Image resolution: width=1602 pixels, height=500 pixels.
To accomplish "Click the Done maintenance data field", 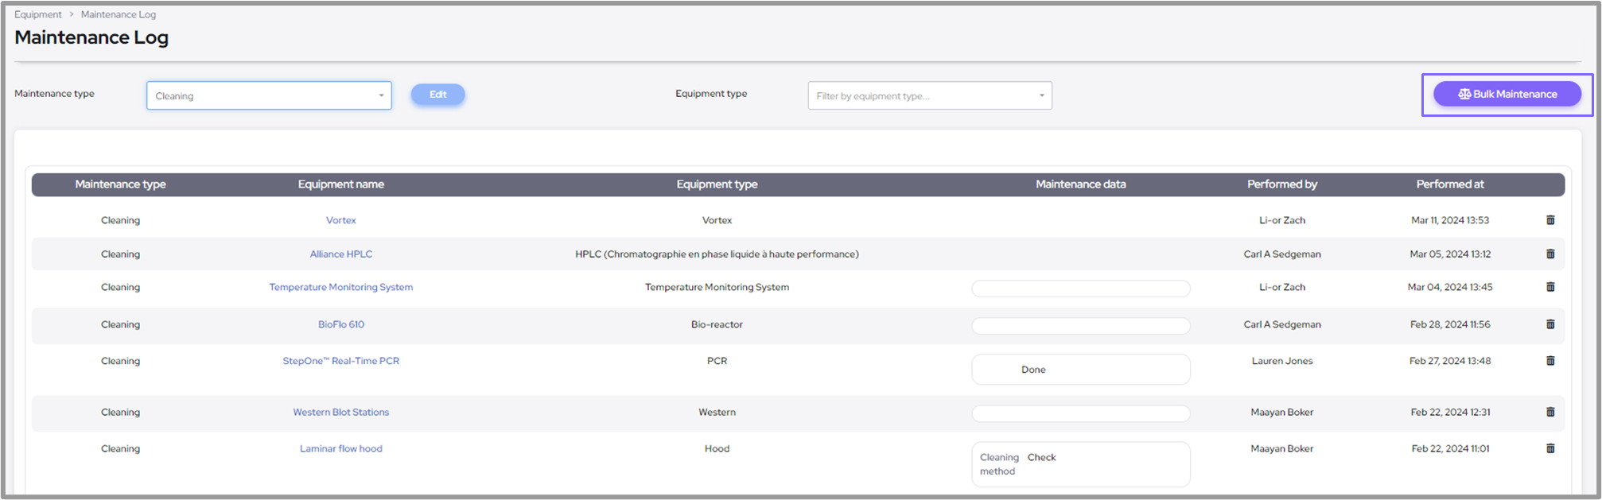I will point(1080,370).
